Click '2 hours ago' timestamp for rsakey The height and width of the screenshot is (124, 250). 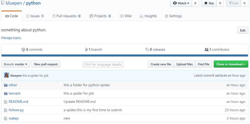point(236,118)
